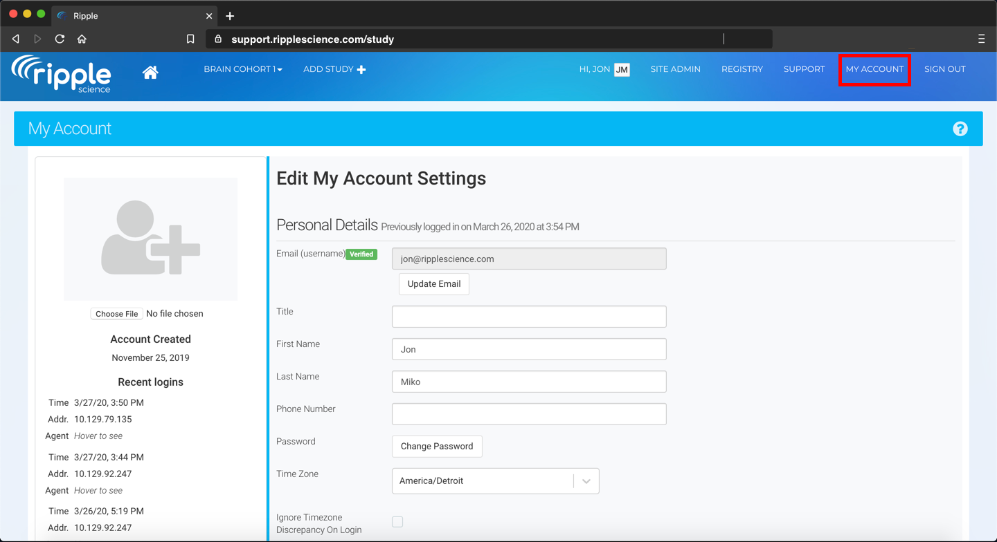Click the Add Study menu
Image resolution: width=997 pixels, height=542 pixels.
click(x=334, y=69)
